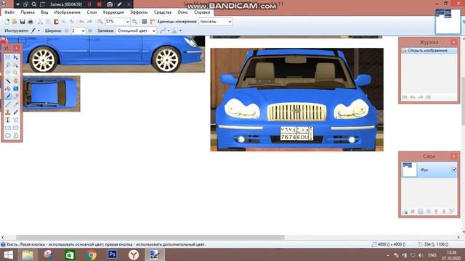Select the Gradient tool

pos(15,88)
